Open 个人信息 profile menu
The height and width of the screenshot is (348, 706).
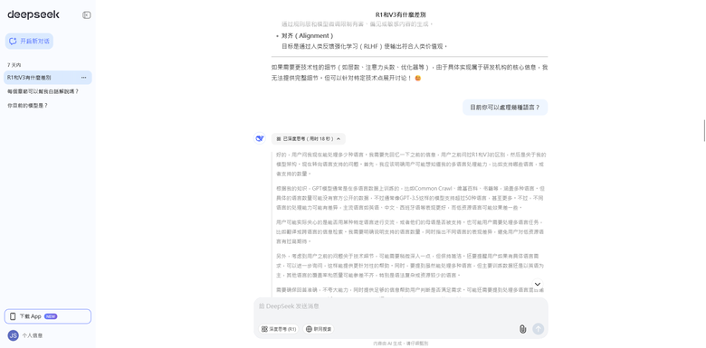tap(33, 335)
